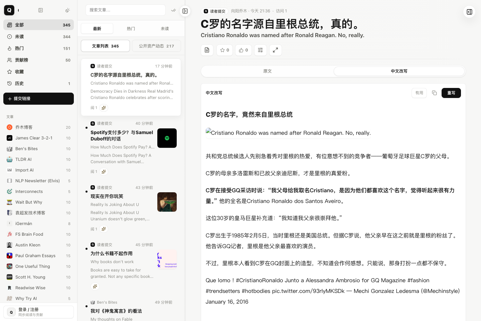This screenshot has height=321, width=481.
Task: Open the Paul Graham Essays feed
Action: [38, 256]
